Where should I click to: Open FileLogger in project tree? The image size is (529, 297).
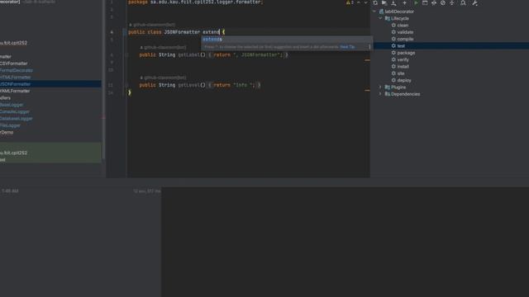[x=10, y=125]
